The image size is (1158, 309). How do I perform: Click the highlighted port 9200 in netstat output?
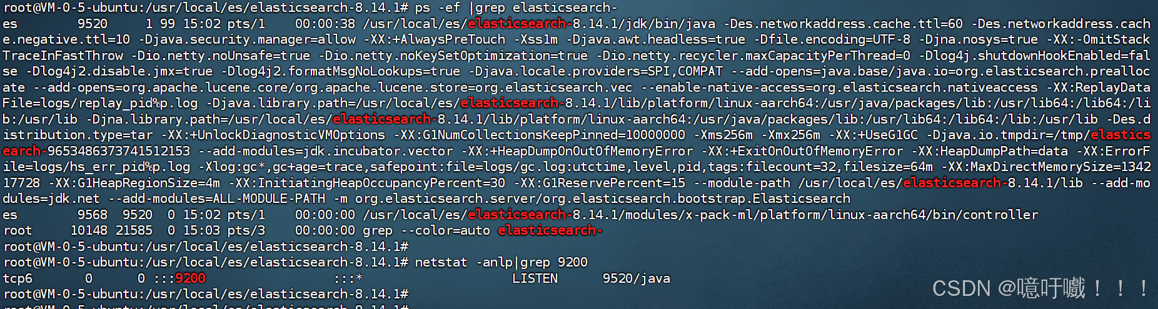[x=190, y=278]
